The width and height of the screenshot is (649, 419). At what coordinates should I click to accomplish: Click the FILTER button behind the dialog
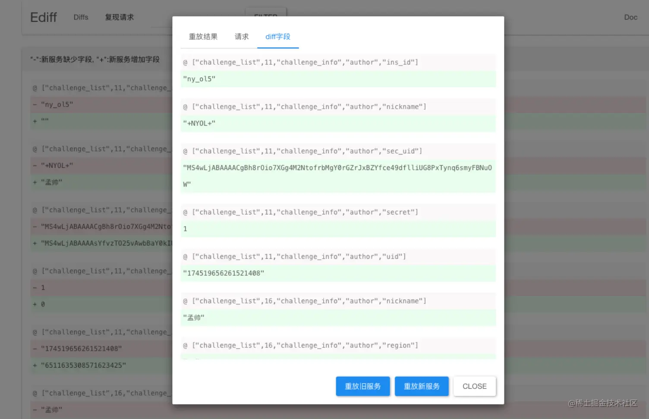266,12
